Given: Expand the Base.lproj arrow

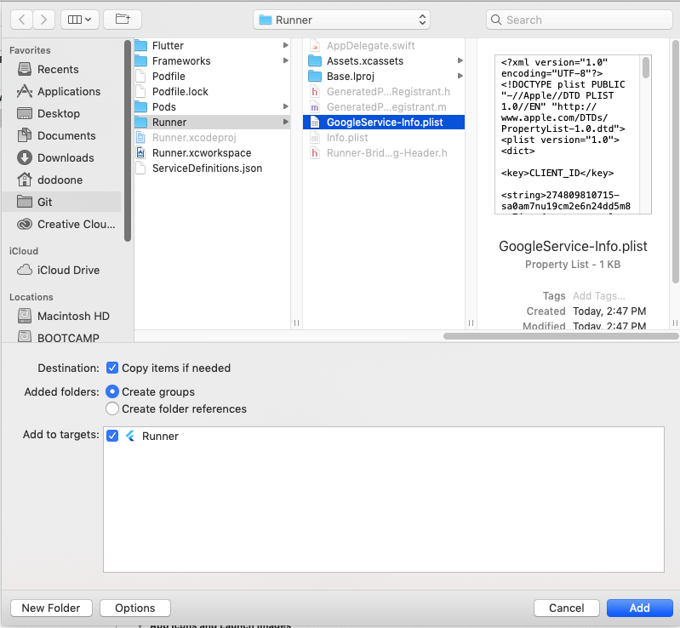Looking at the screenshot, I should 460,76.
